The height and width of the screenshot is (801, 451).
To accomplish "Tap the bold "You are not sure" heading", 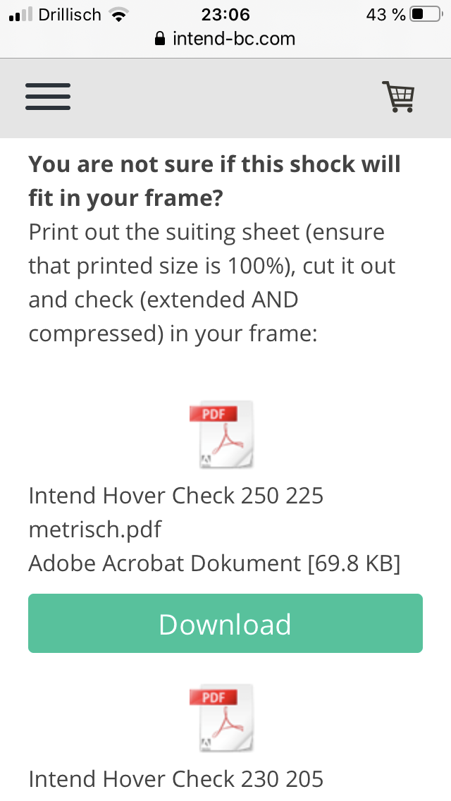I will (214, 181).
